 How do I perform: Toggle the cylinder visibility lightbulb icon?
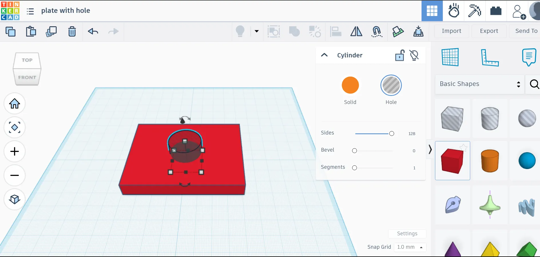coord(414,55)
